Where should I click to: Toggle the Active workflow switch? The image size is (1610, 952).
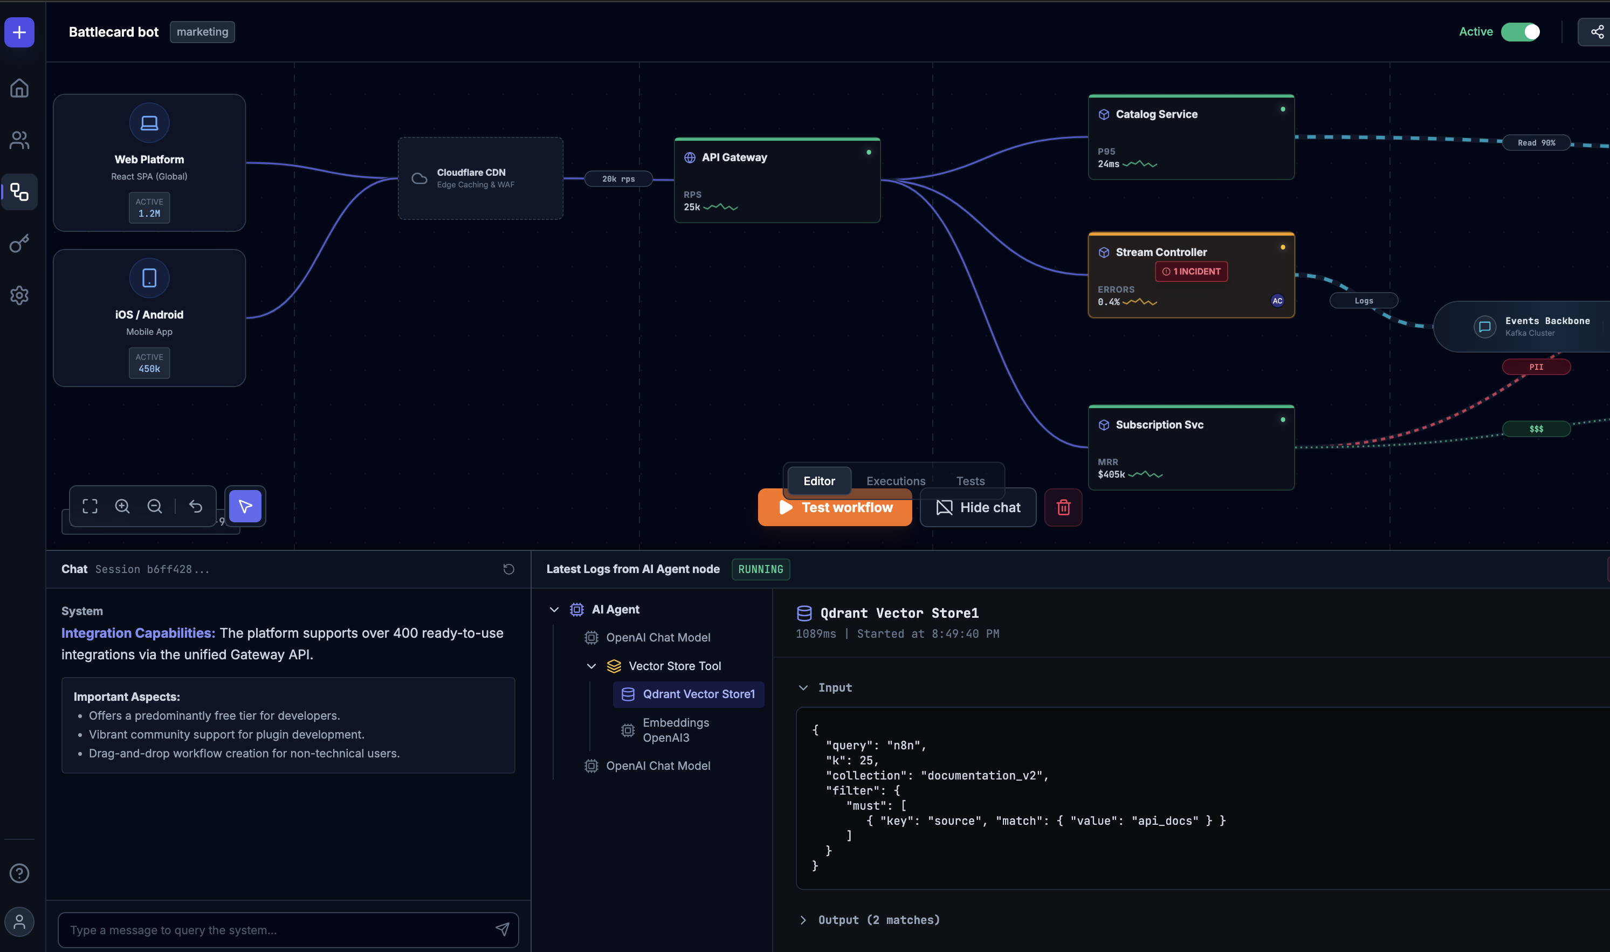tap(1519, 32)
